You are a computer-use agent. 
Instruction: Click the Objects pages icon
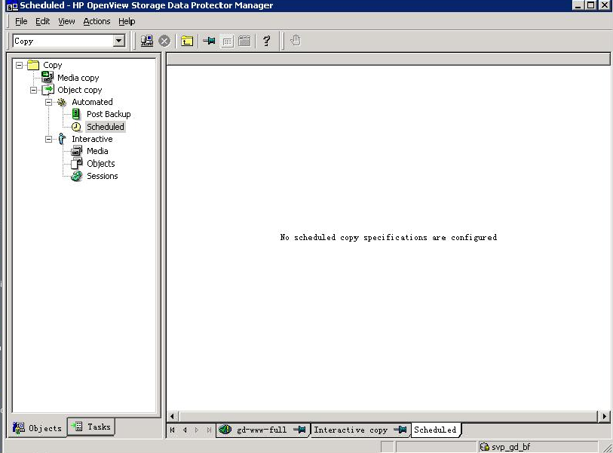tap(77, 163)
